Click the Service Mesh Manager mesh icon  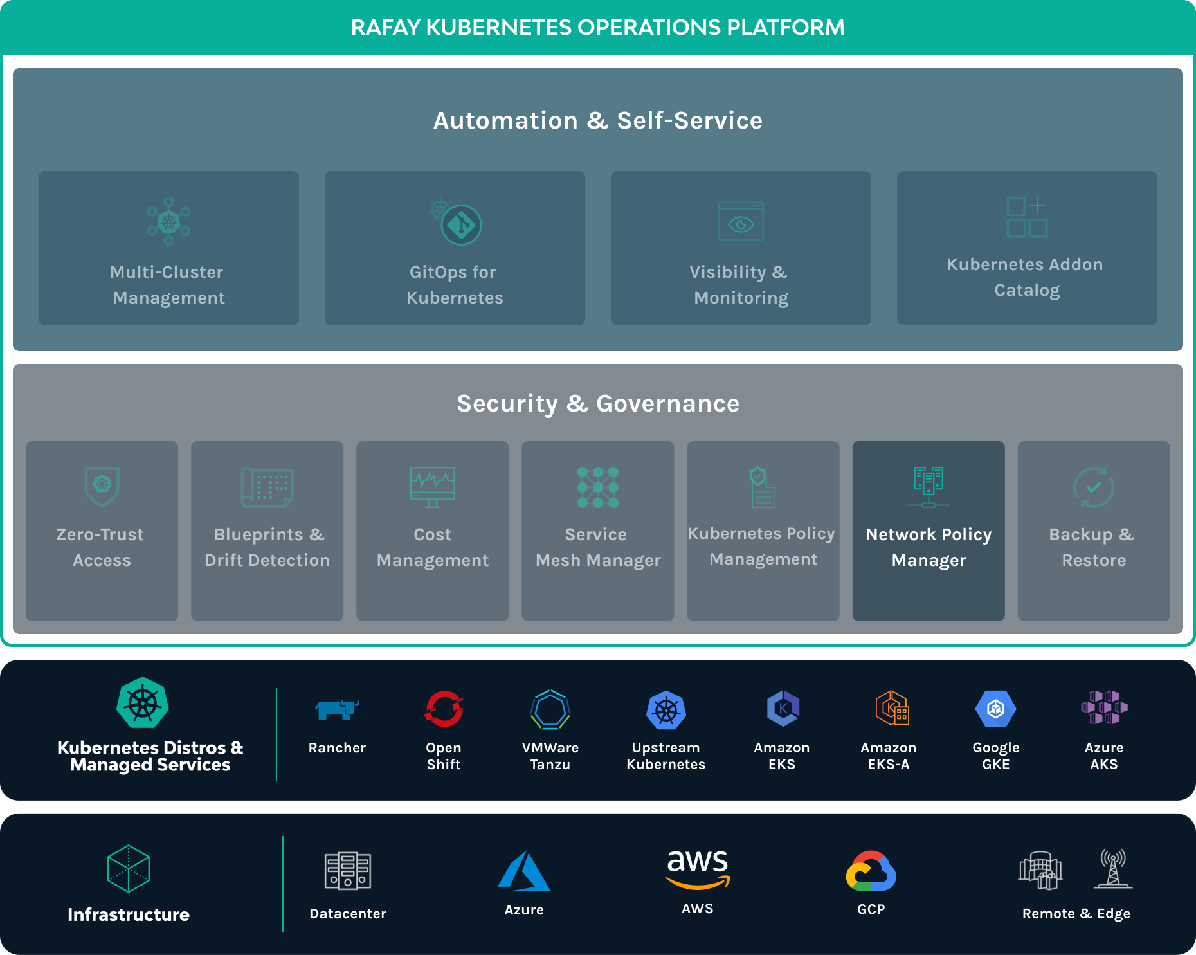[598, 487]
